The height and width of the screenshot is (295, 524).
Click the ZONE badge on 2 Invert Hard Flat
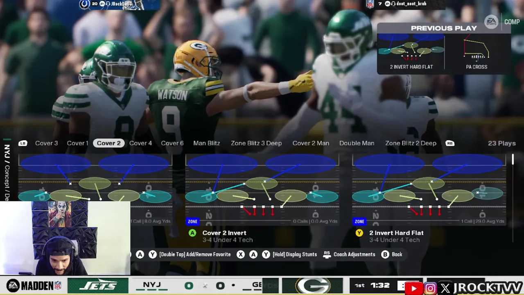click(x=359, y=221)
